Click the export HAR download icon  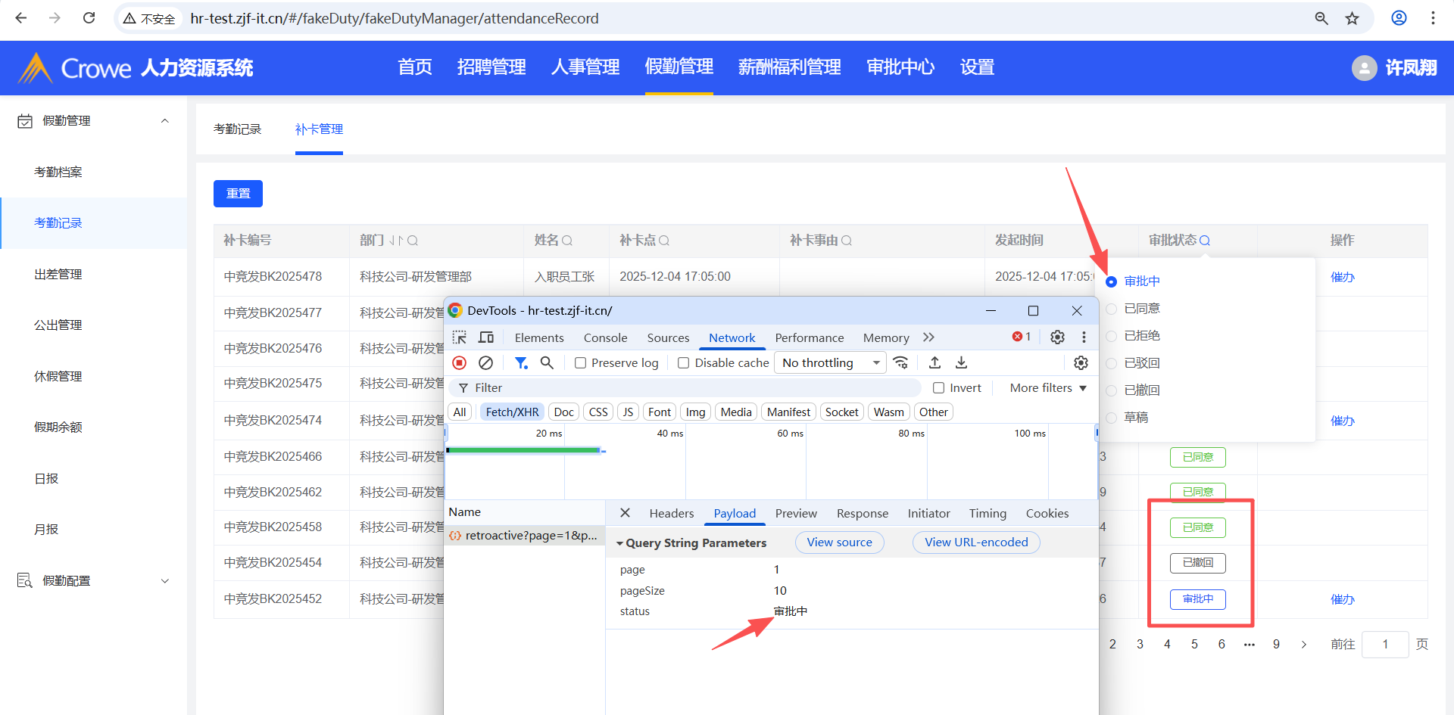[961, 363]
